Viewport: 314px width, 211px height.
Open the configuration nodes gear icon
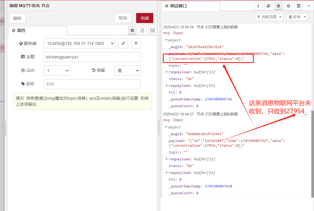coord(288,6)
